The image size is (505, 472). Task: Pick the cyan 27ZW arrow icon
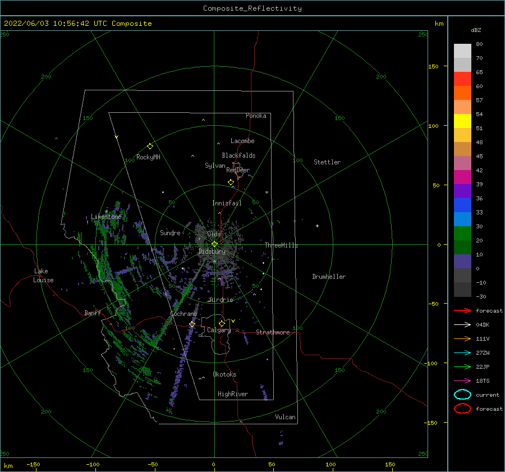coord(462,353)
